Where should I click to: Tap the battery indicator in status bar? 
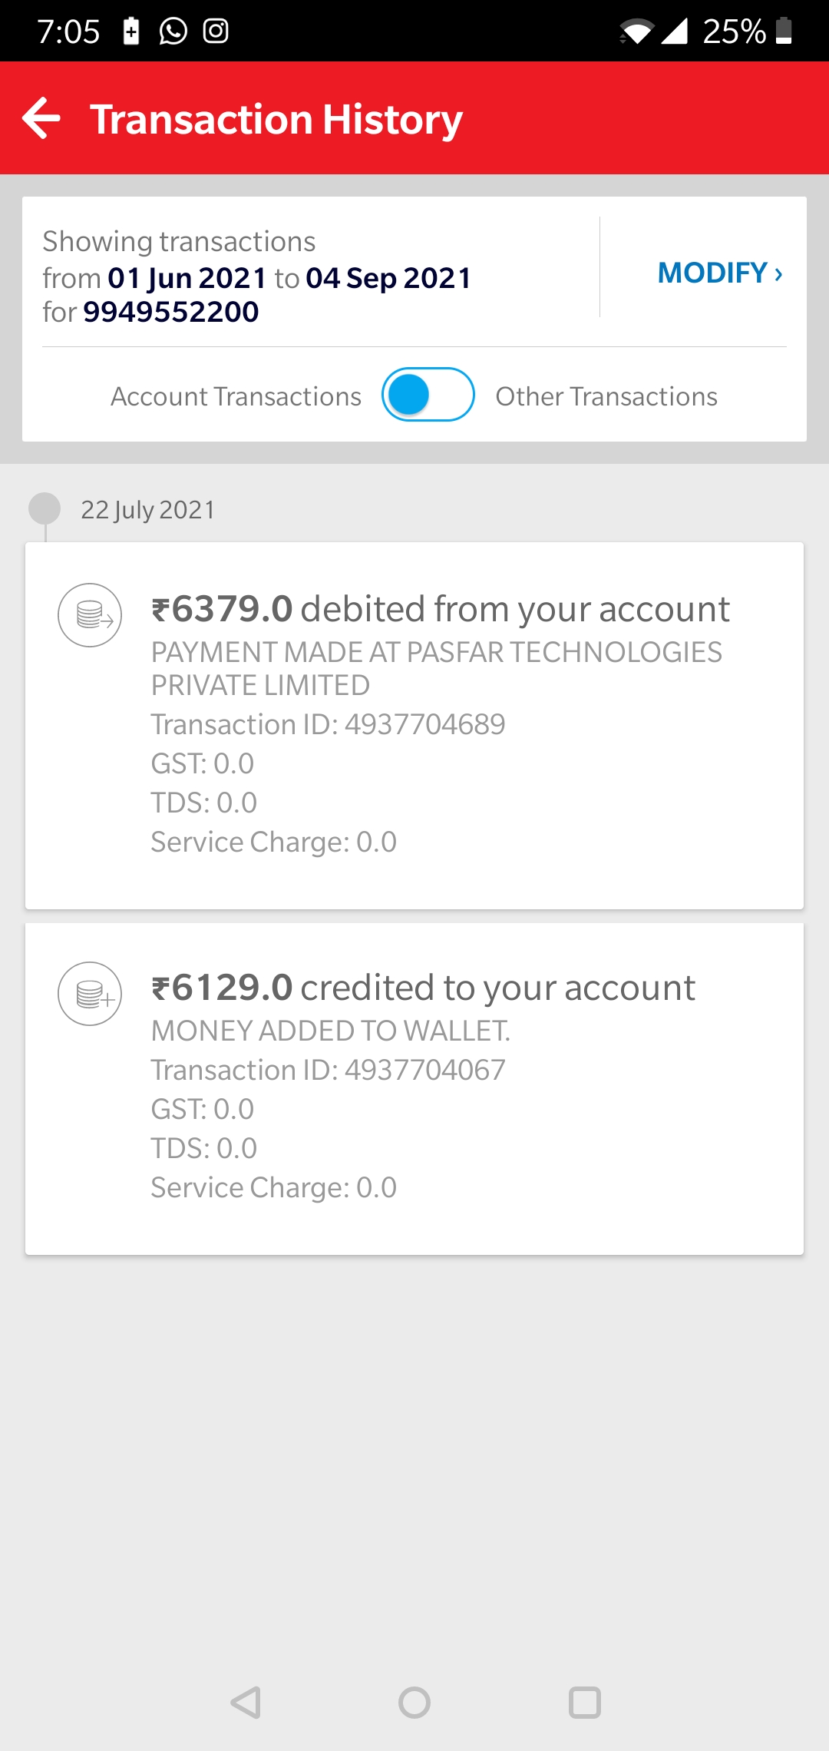coord(784,31)
